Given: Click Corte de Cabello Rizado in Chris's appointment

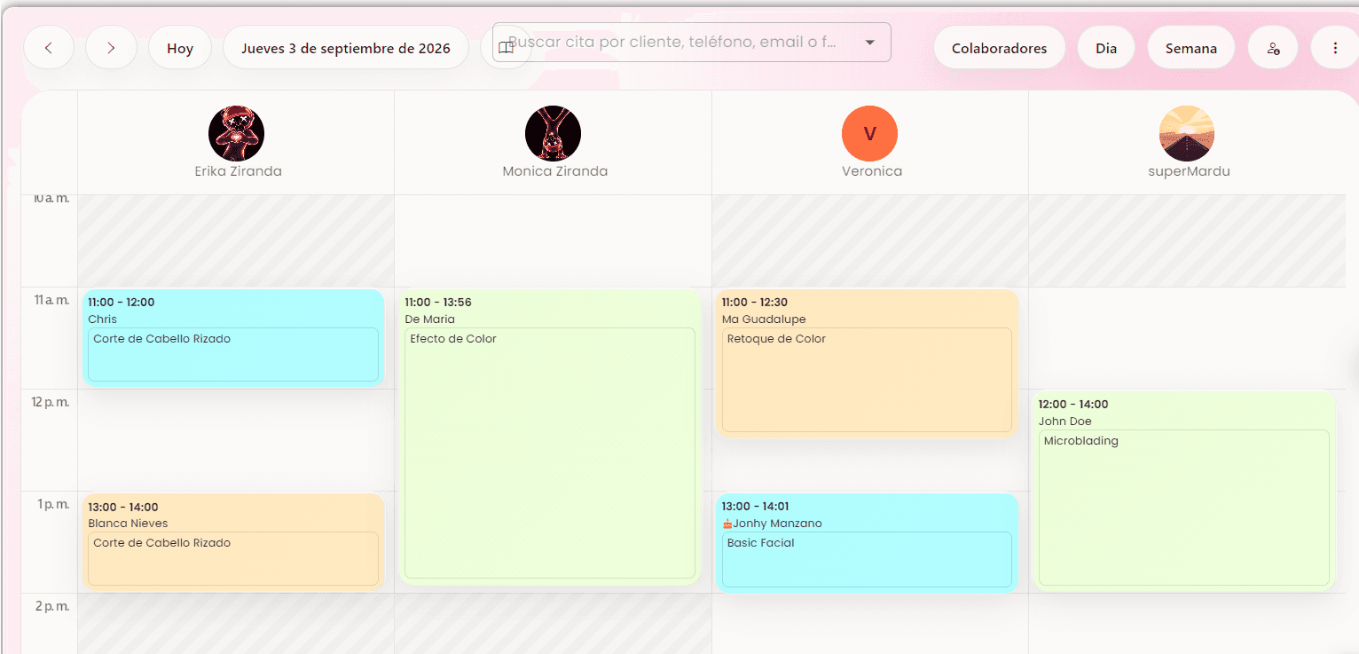Looking at the screenshot, I should pyautogui.click(x=161, y=339).
